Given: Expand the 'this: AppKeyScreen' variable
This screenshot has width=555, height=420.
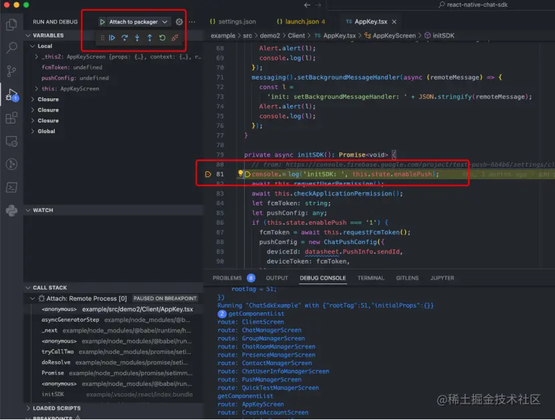Looking at the screenshot, I should tap(37, 88).
